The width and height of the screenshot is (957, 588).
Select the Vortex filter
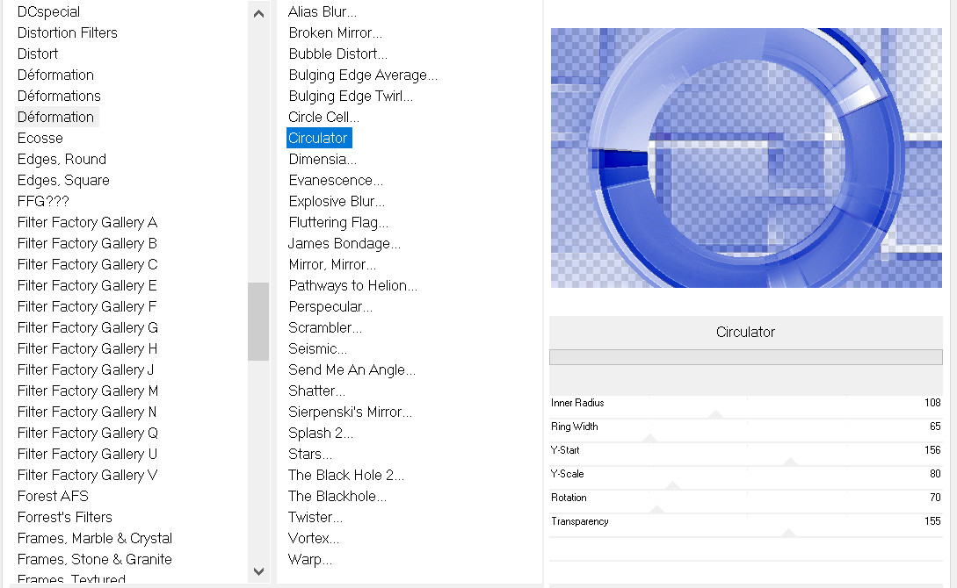[x=313, y=538]
